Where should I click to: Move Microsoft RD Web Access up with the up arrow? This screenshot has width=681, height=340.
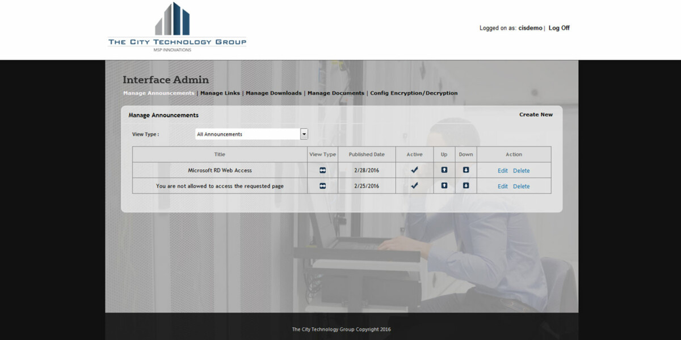[x=444, y=169]
